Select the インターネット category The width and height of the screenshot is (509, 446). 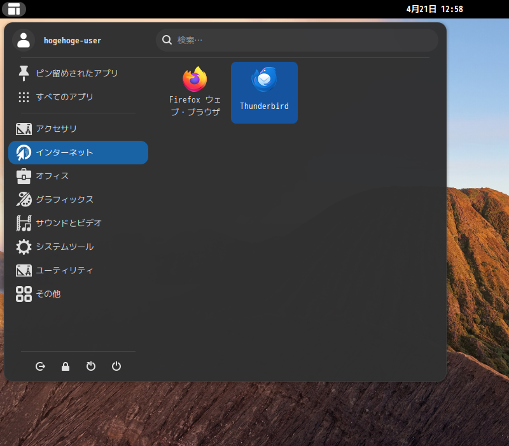tap(78, 152)
